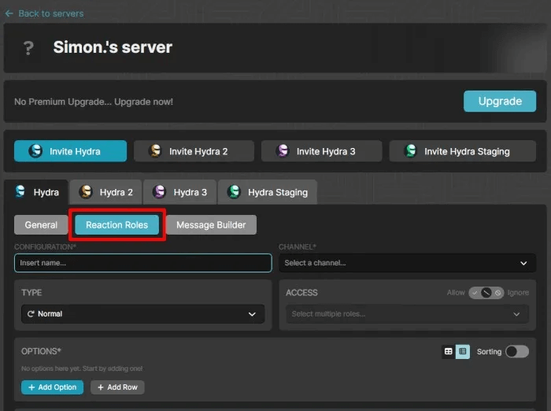Click the Hydra 3 tab's purple avatar icon
Viewport: 551px width, 411px height.
point(159,192)
